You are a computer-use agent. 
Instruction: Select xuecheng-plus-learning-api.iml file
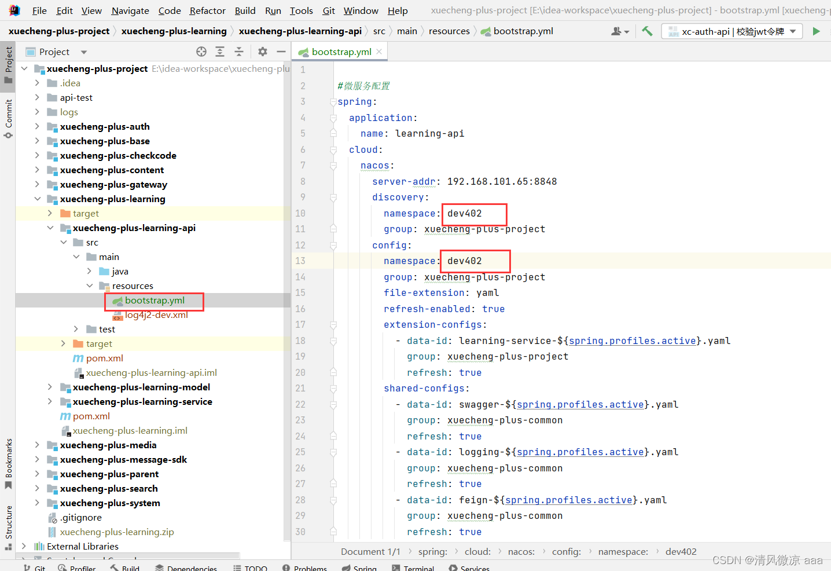pyautogui.click(x=151, y=372)
